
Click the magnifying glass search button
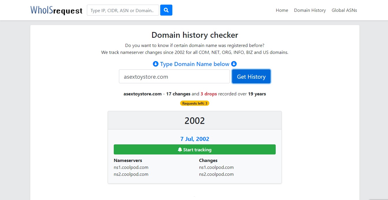click(166, 10)
